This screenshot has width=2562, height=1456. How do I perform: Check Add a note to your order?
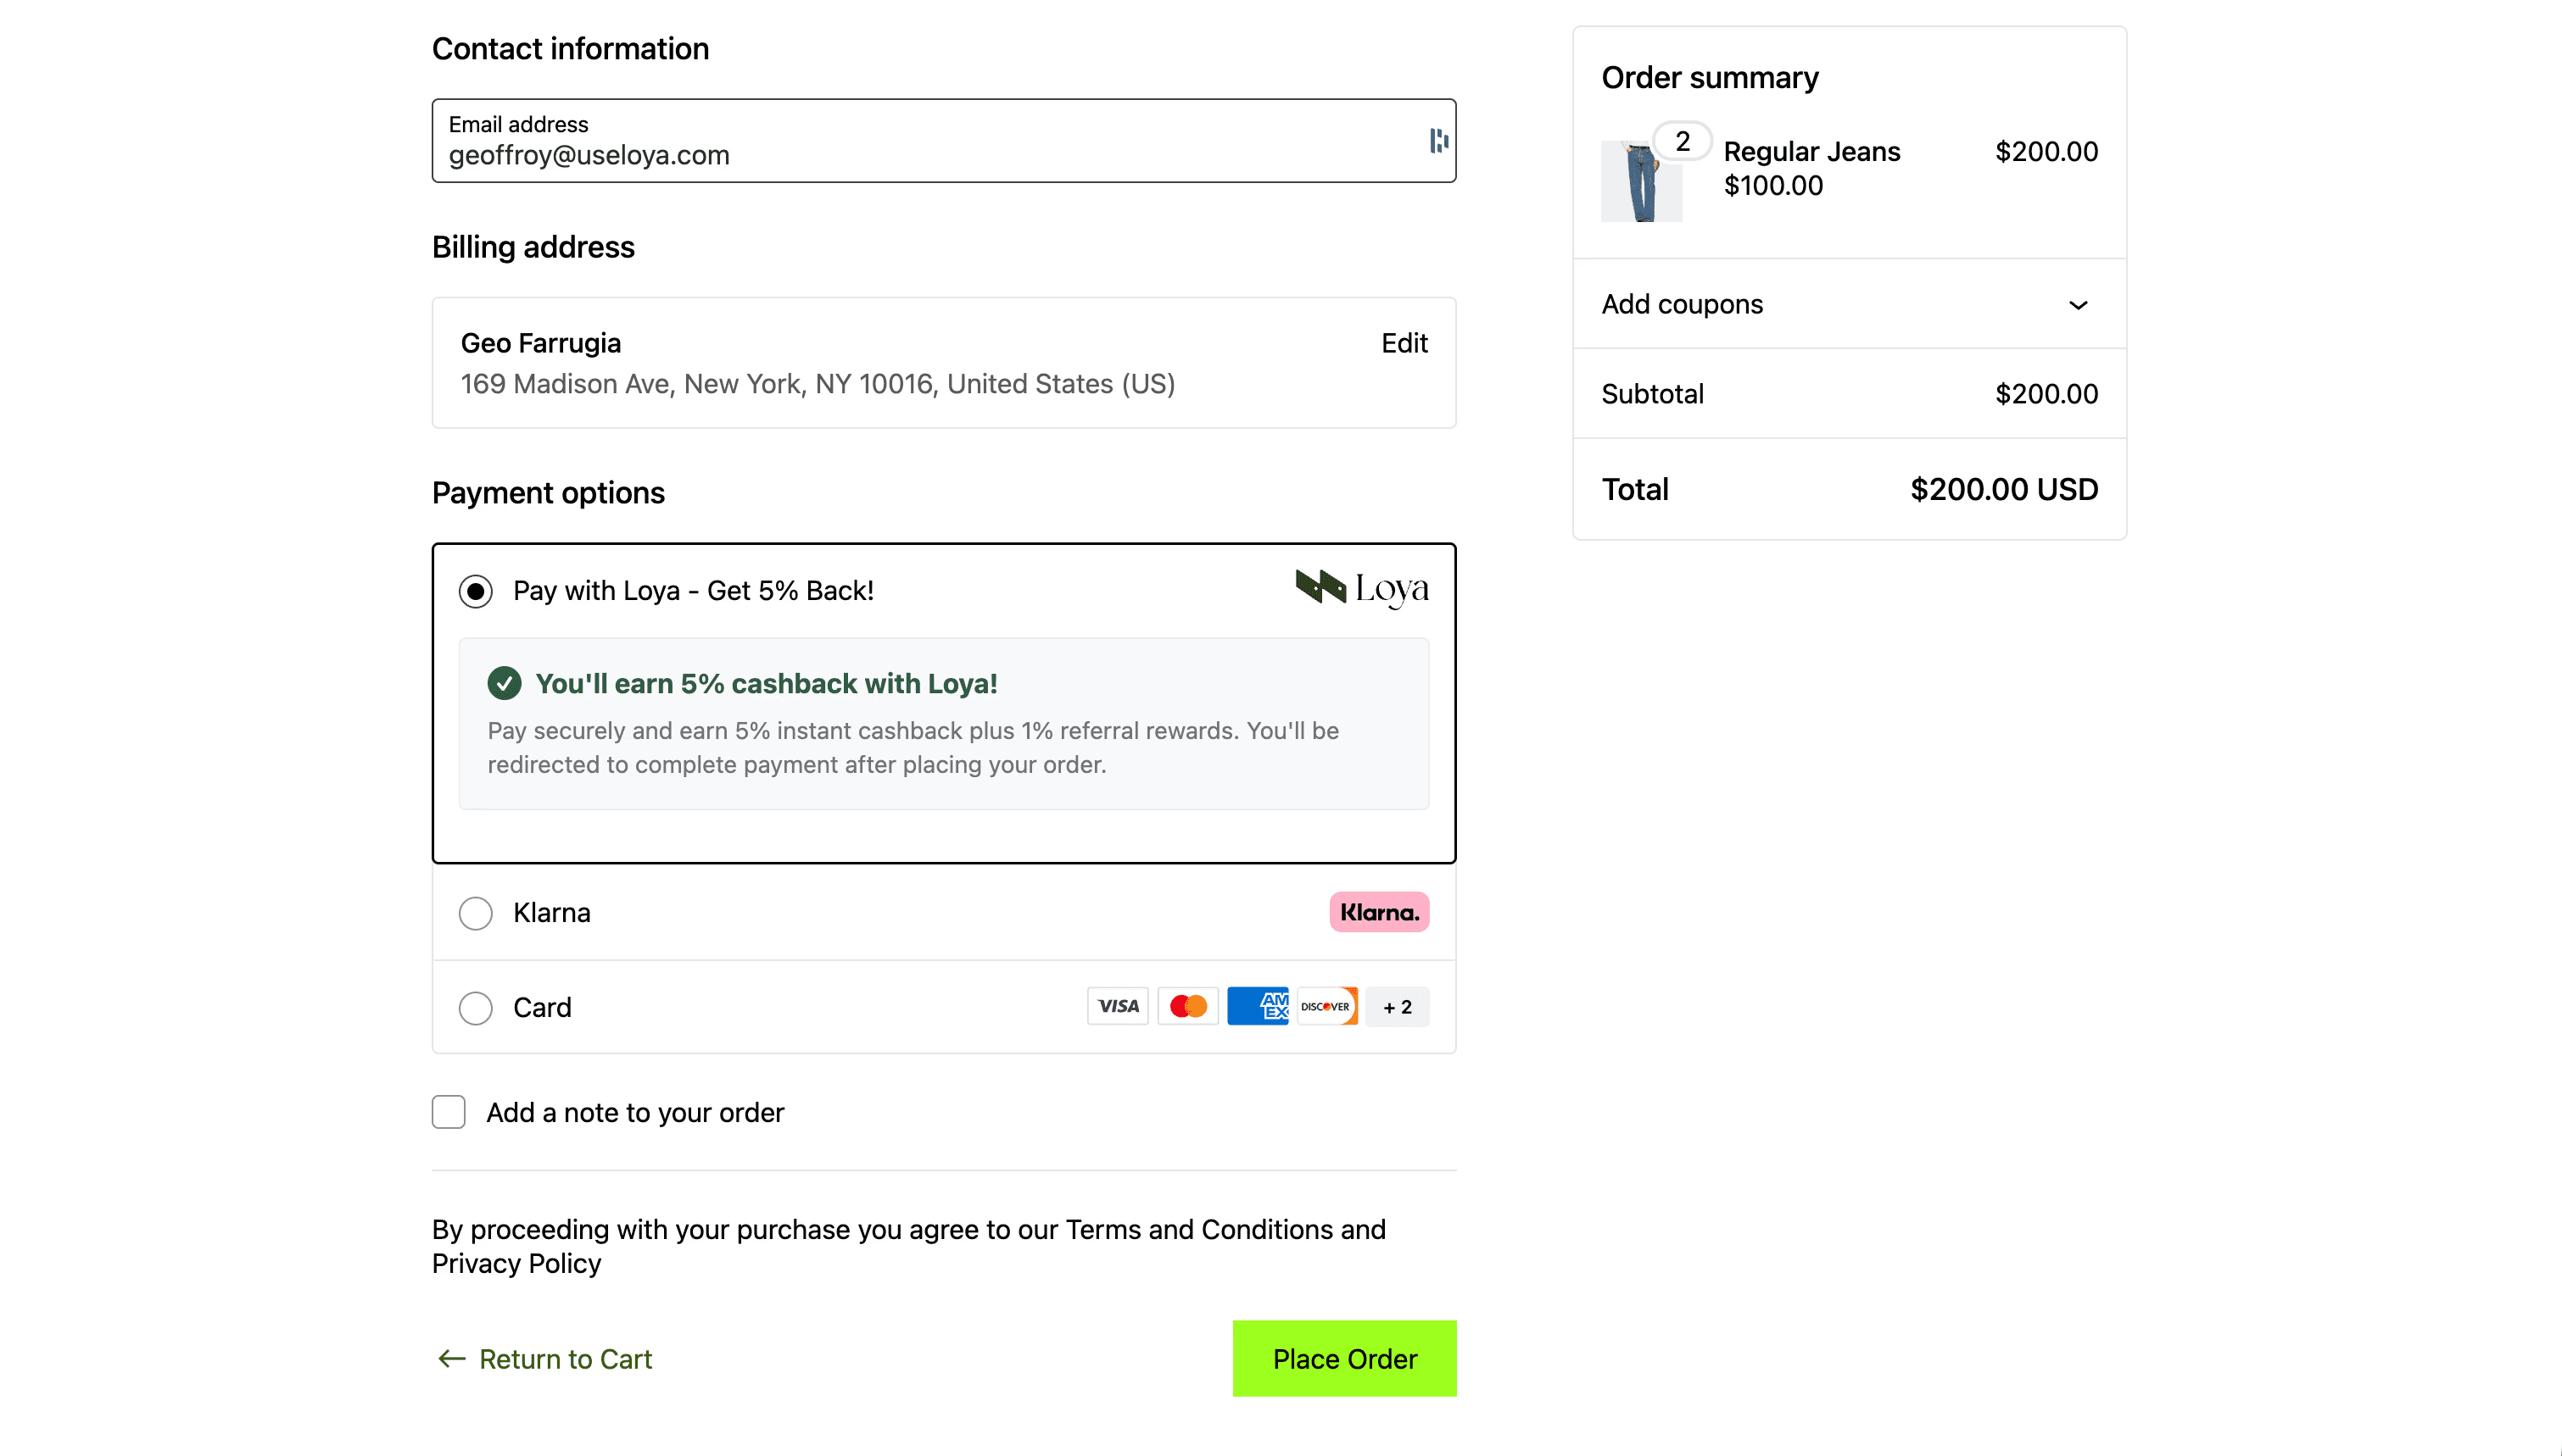click(x=448, y=1111)
